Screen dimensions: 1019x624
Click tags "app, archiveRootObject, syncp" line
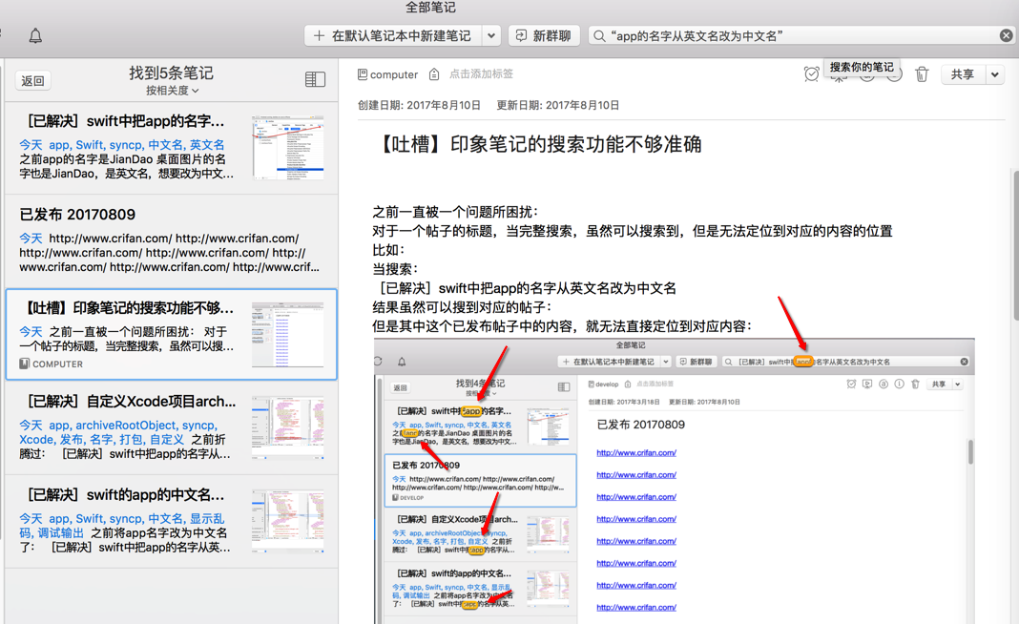click(x=133, y=426)
